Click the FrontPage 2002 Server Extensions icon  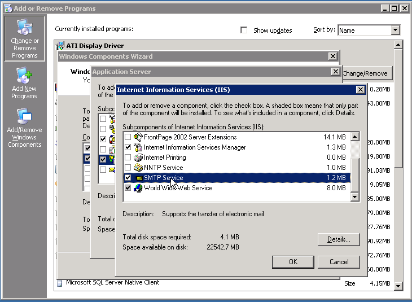click(x=138, y=137)
